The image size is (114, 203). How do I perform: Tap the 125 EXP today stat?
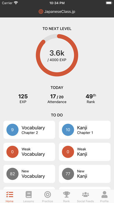23,99
